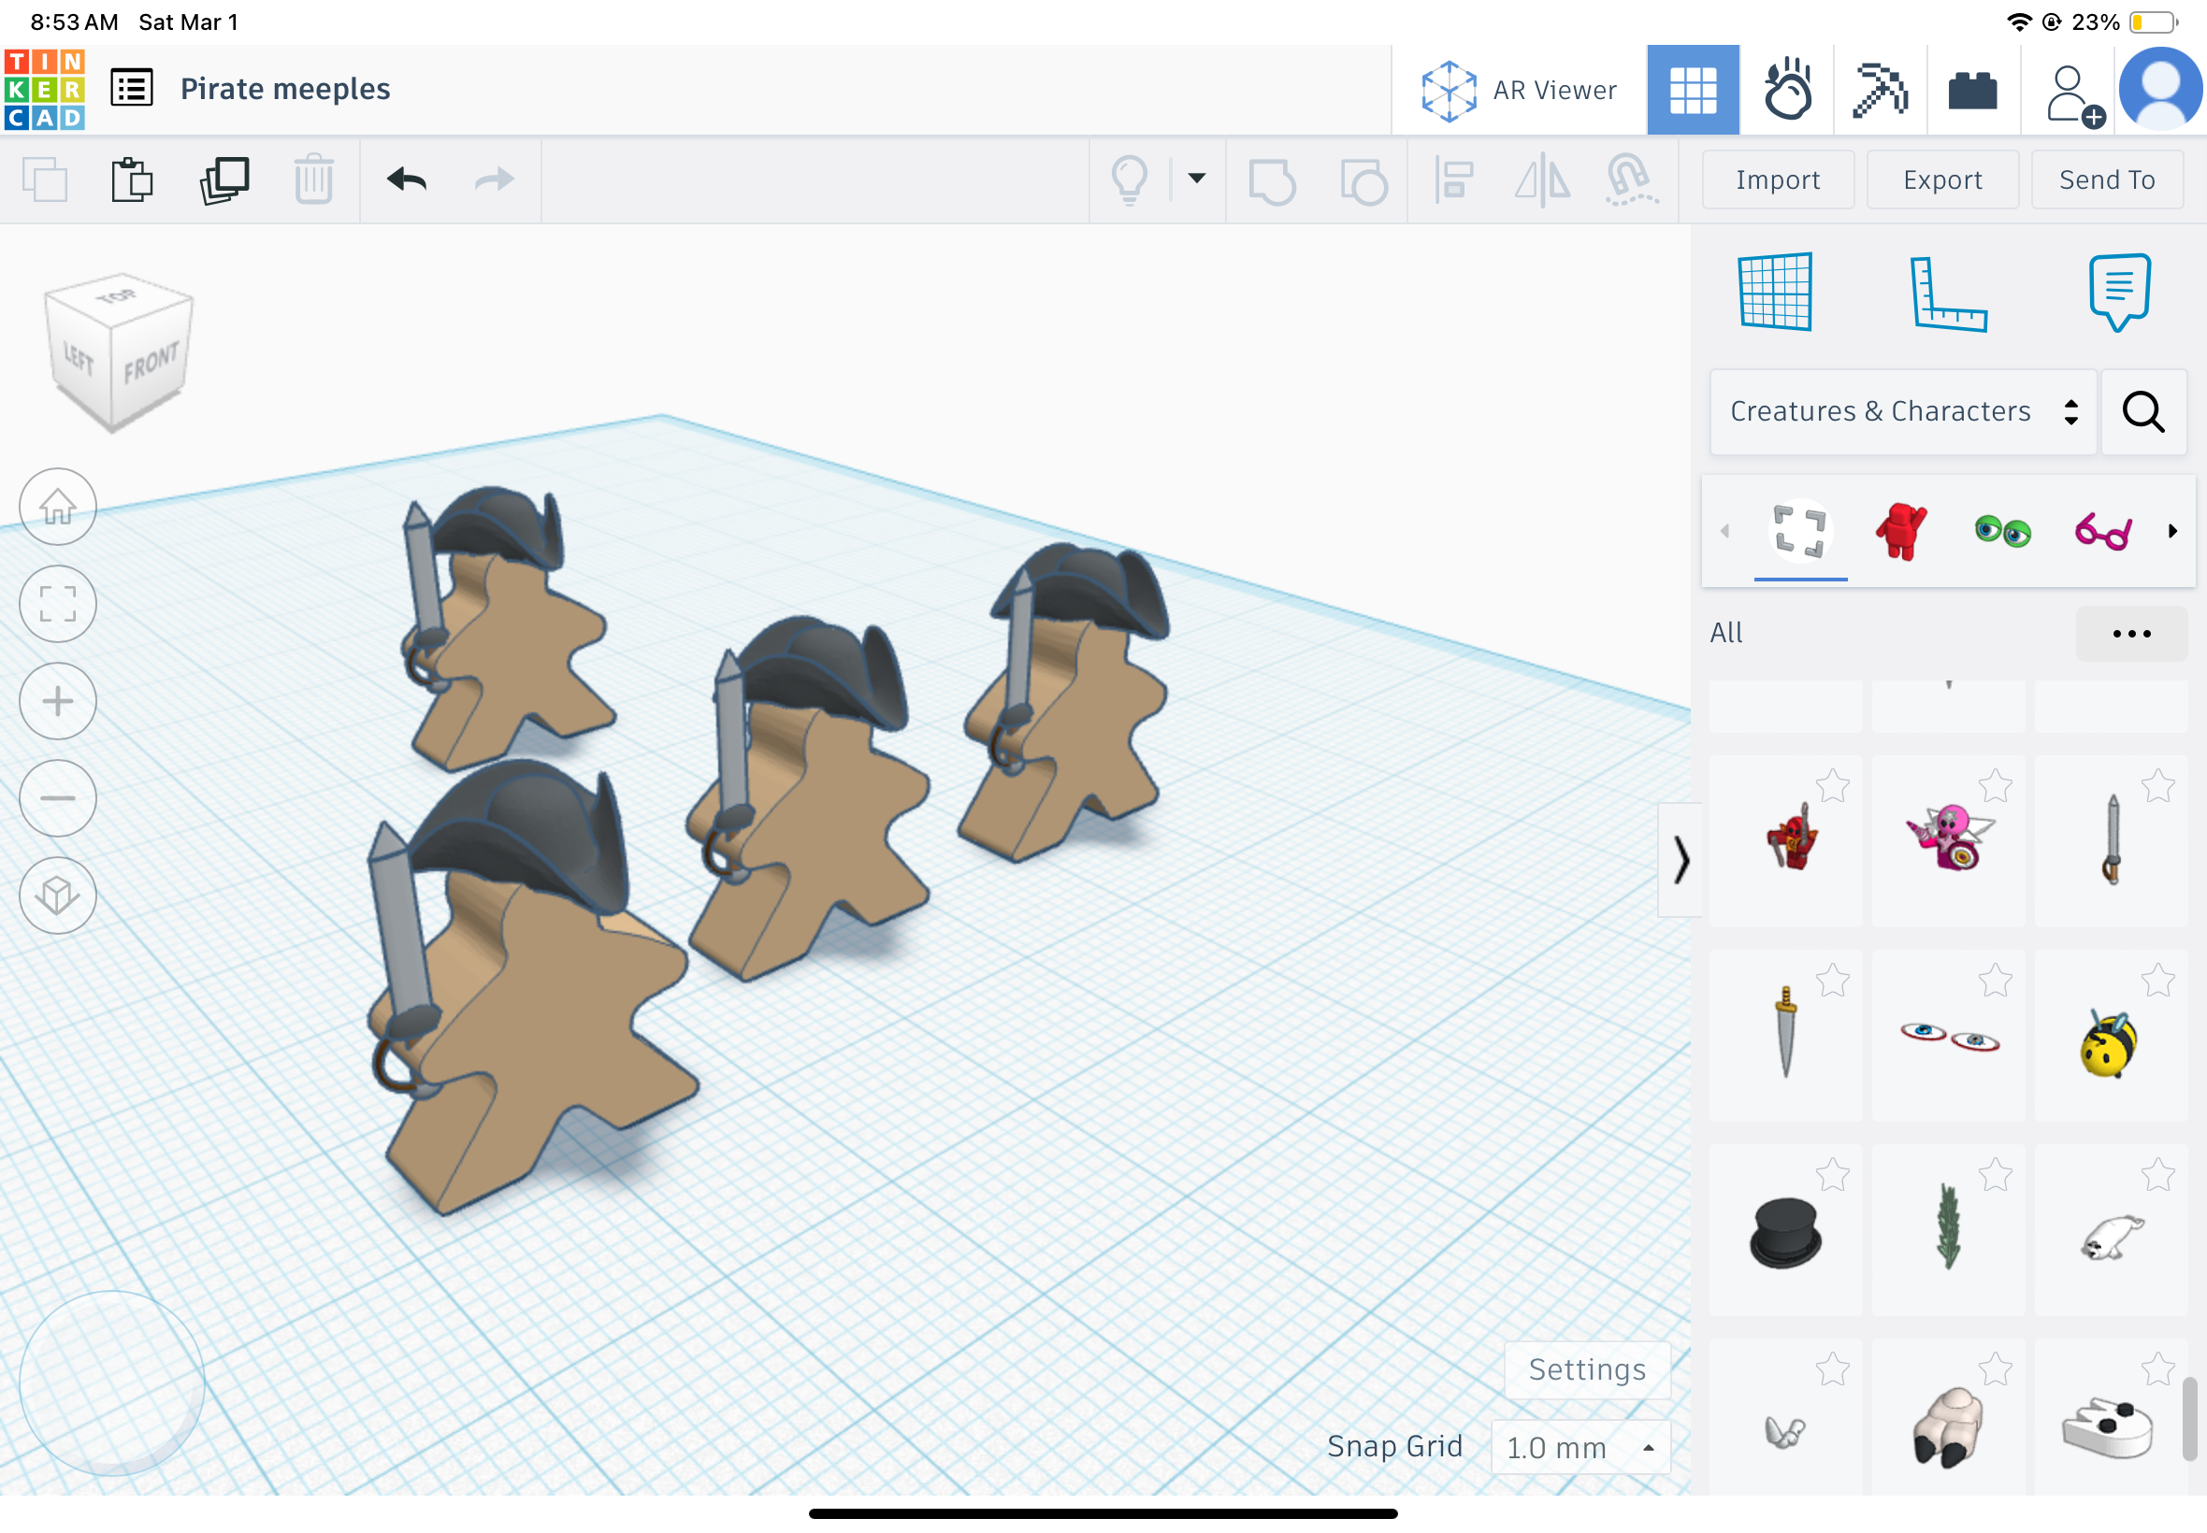The image size is (2207, 1533).
Task: Click the Ungroup shapes icon
Action: [1363, 180]
